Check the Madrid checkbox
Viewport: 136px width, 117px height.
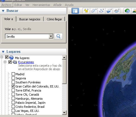[x=13, y=74]
